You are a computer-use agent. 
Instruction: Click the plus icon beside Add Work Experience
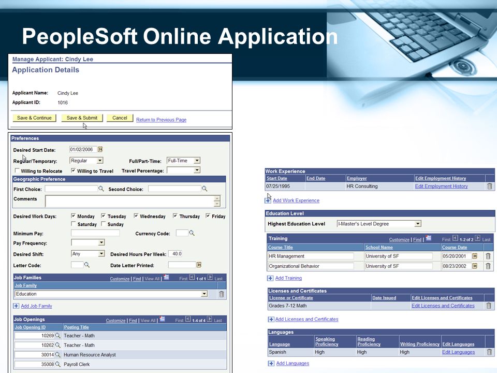click(x=268, y=200)
